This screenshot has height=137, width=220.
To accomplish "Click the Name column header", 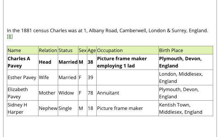I will (x=23, y=50).
